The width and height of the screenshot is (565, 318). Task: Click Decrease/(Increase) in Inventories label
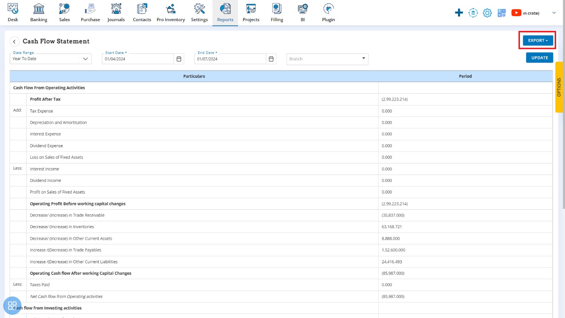click(62, 227)
